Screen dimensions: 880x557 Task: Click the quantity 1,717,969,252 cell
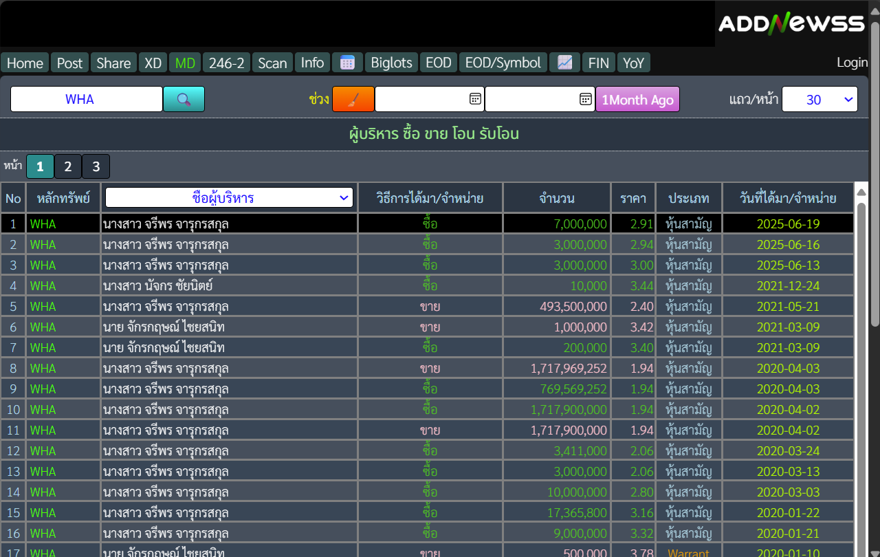coord(557,368)
